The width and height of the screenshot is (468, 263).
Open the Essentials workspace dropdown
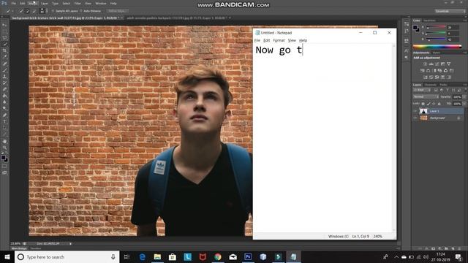[x=450, y=11]
